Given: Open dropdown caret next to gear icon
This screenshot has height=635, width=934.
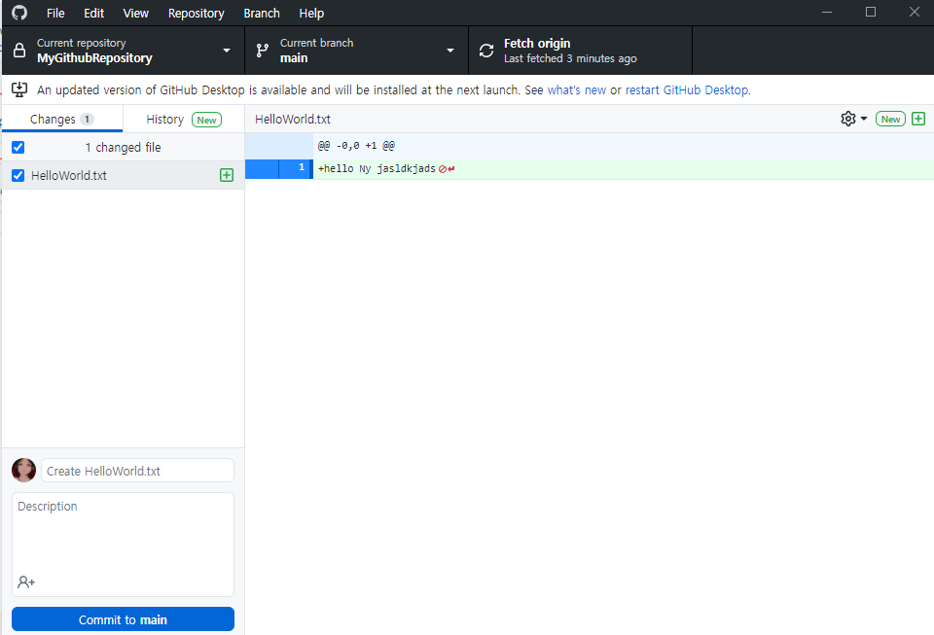Looking at the screenshot, I should pos(864,119).
